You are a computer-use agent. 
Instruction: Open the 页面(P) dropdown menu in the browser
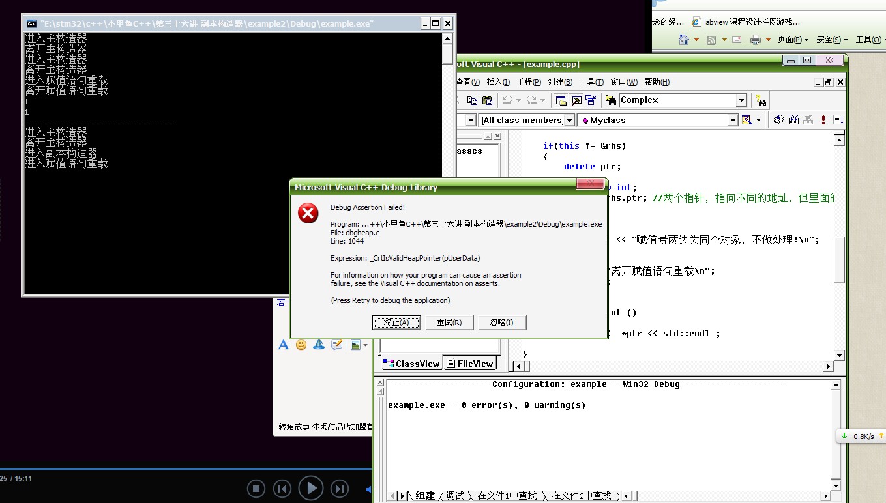[793, 40]
